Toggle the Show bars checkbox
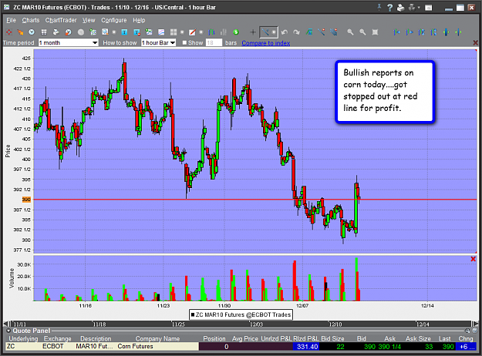The height and width of the screenshot is (356, 482). click(184, 42)
